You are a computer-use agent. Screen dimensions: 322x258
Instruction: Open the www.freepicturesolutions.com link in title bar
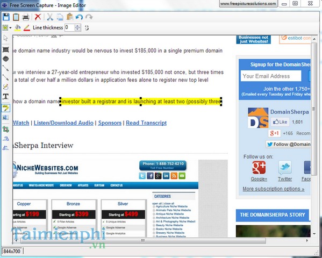point(248,3)
